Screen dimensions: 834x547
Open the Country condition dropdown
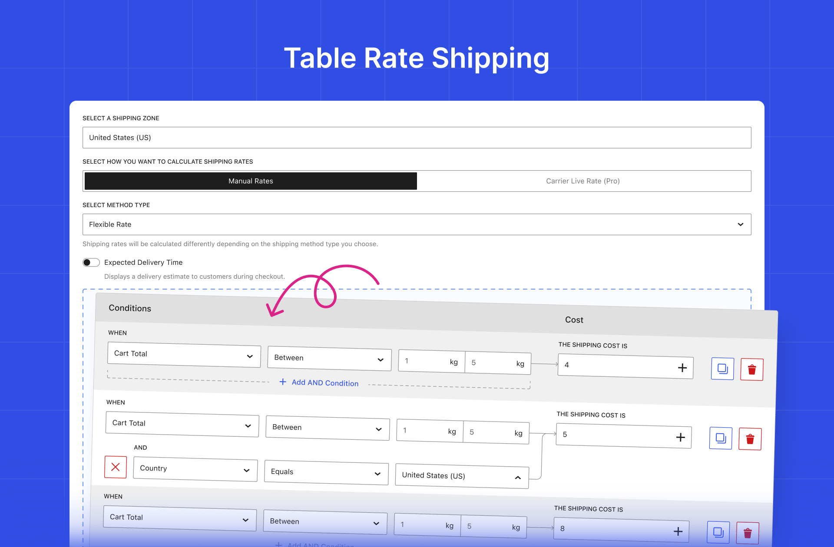click(195, 469)
